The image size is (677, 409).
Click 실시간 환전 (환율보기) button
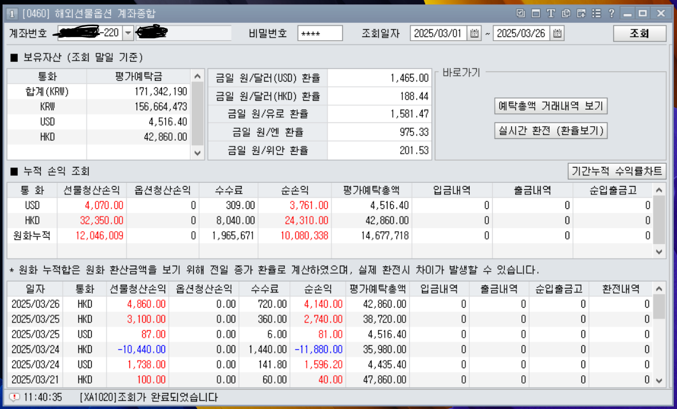pos(551,131)
